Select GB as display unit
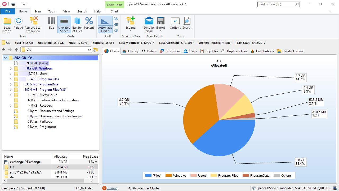This screenshot has width=339, height=191. click(116, 19)
